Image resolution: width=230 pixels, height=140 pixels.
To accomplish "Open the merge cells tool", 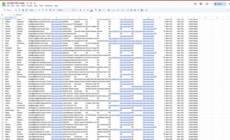I will [103, 10].
